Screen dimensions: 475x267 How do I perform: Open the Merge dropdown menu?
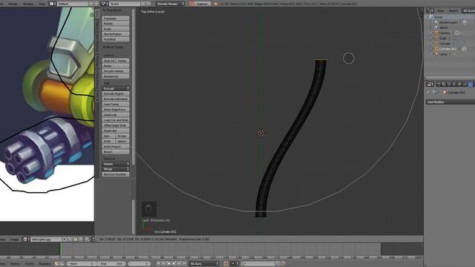[116, 169]
